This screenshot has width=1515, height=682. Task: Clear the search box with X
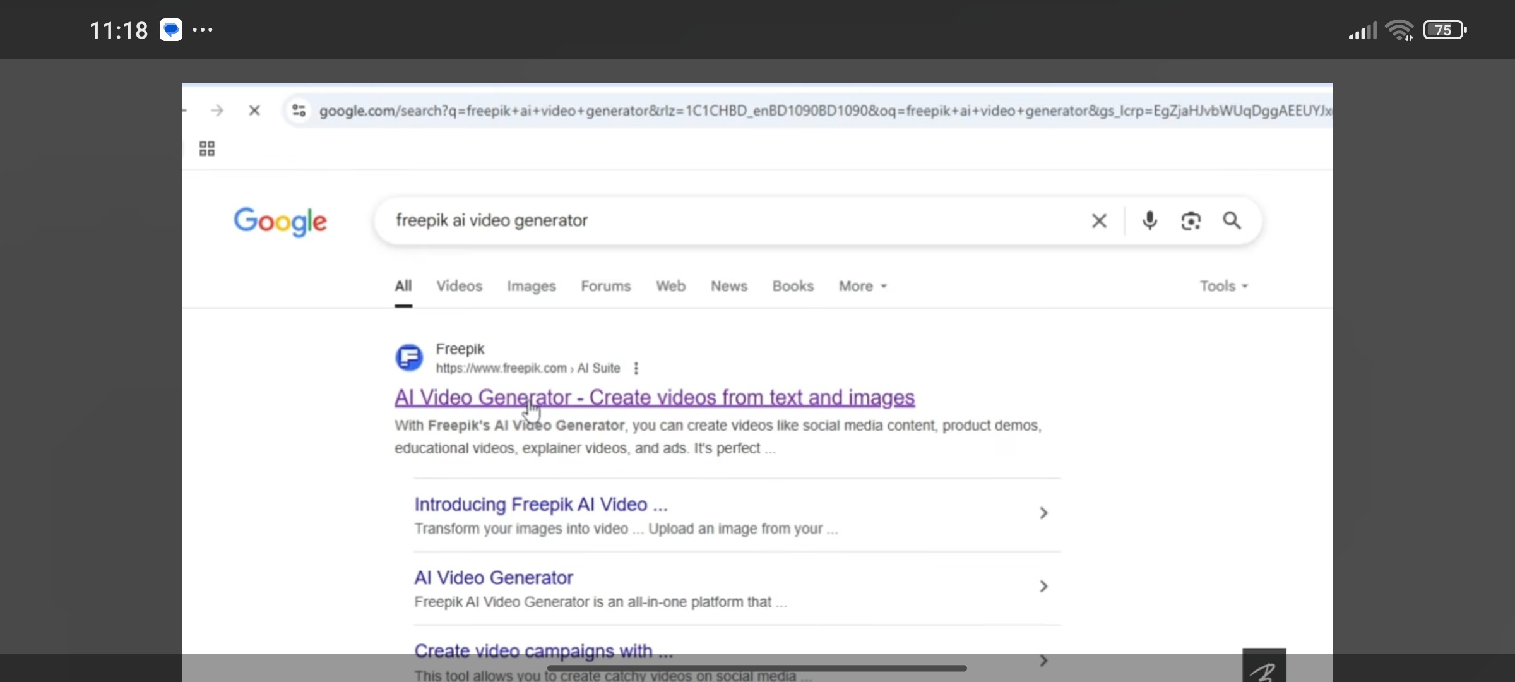coord(1099,220)
